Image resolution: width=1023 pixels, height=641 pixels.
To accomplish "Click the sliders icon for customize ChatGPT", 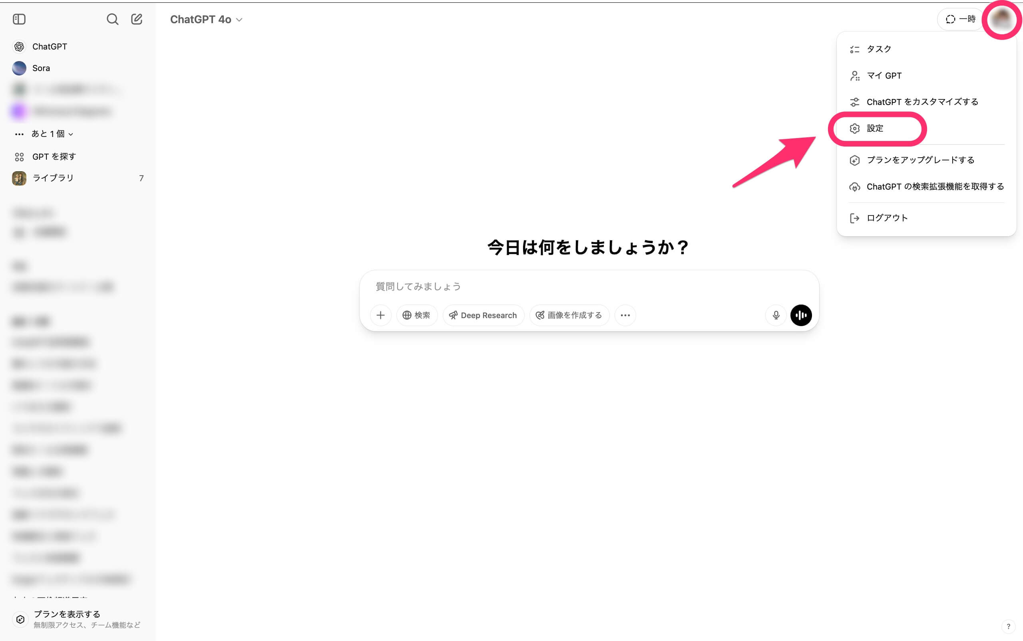I will tap(854, 102).
